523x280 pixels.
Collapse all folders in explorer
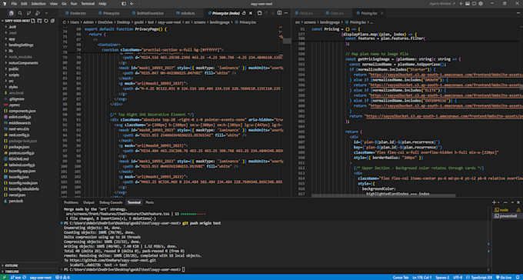coord(52,21)
